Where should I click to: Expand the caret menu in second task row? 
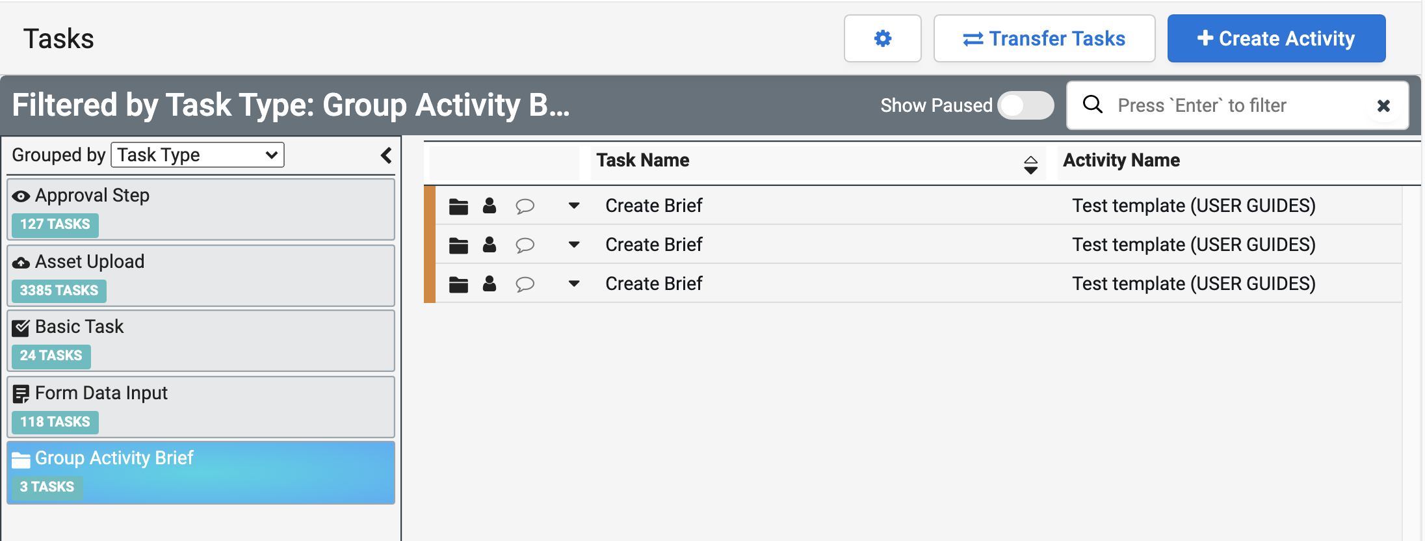(573, 245)
